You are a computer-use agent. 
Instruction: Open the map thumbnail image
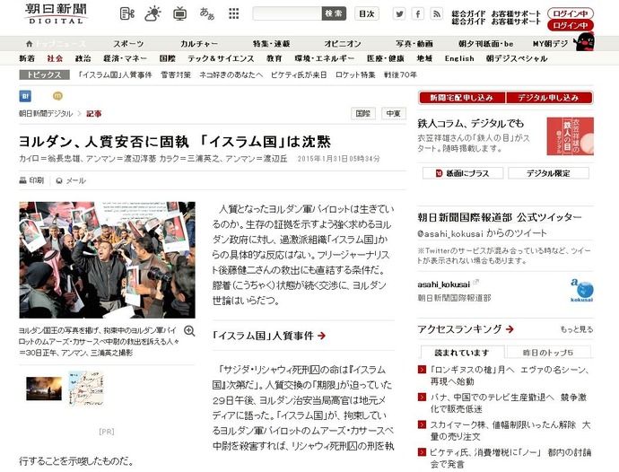[85, 389]
